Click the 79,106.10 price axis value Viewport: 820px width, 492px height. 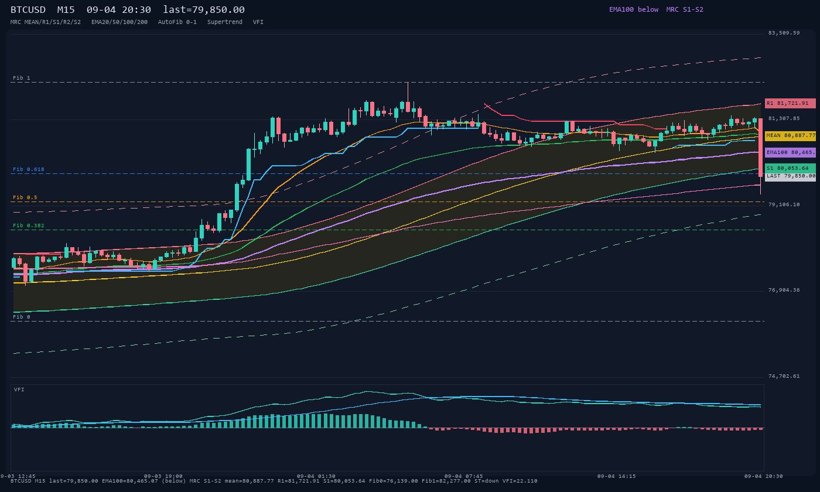(784, 204)
